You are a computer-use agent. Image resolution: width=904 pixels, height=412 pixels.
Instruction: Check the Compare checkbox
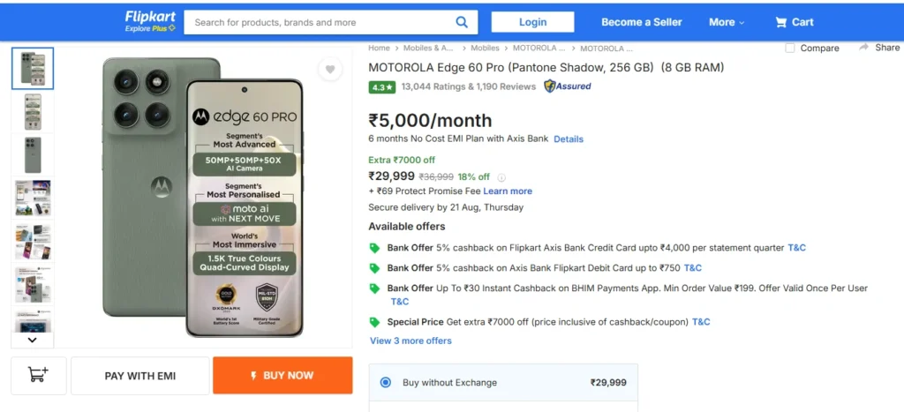coord(790,48)
